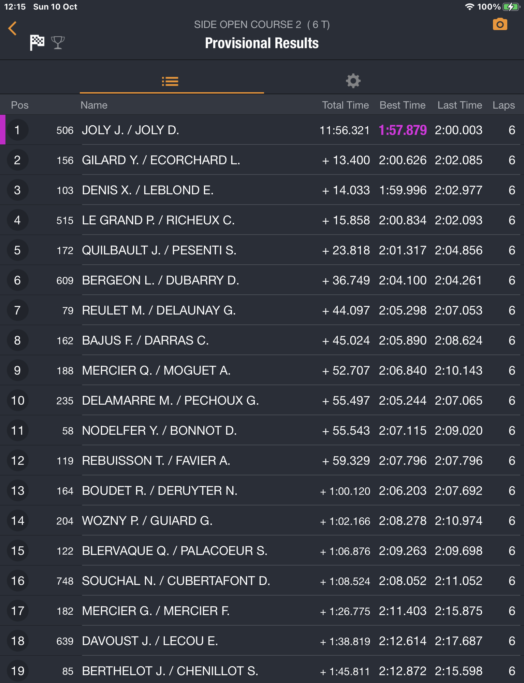Sort by Best Time column header

[x=403, y=105]
